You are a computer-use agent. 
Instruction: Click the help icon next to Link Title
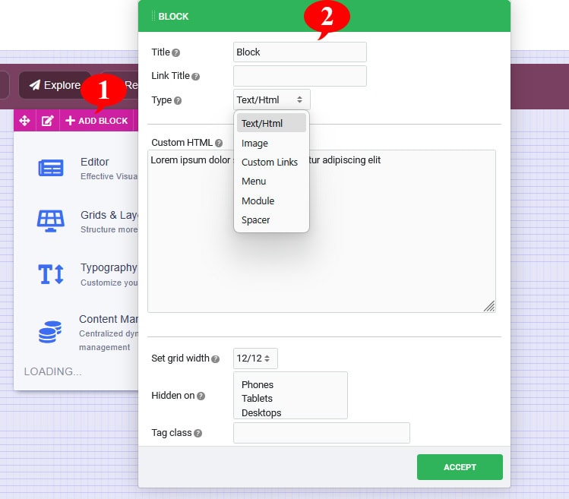(x=195, y=77)
